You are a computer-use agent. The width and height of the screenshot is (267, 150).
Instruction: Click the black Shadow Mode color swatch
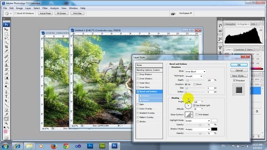coord(214,129)
